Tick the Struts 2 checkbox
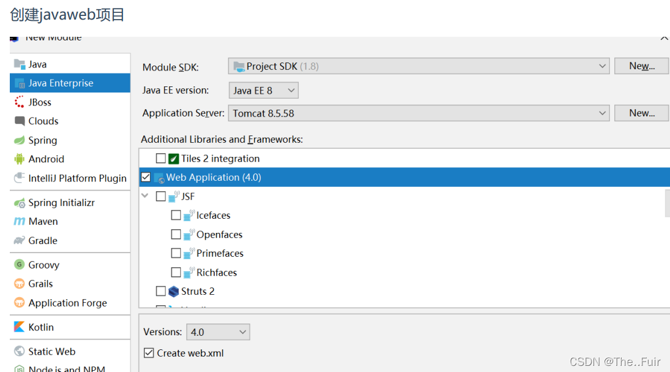Viewport: 670px width, 372px height. [160, 291]
